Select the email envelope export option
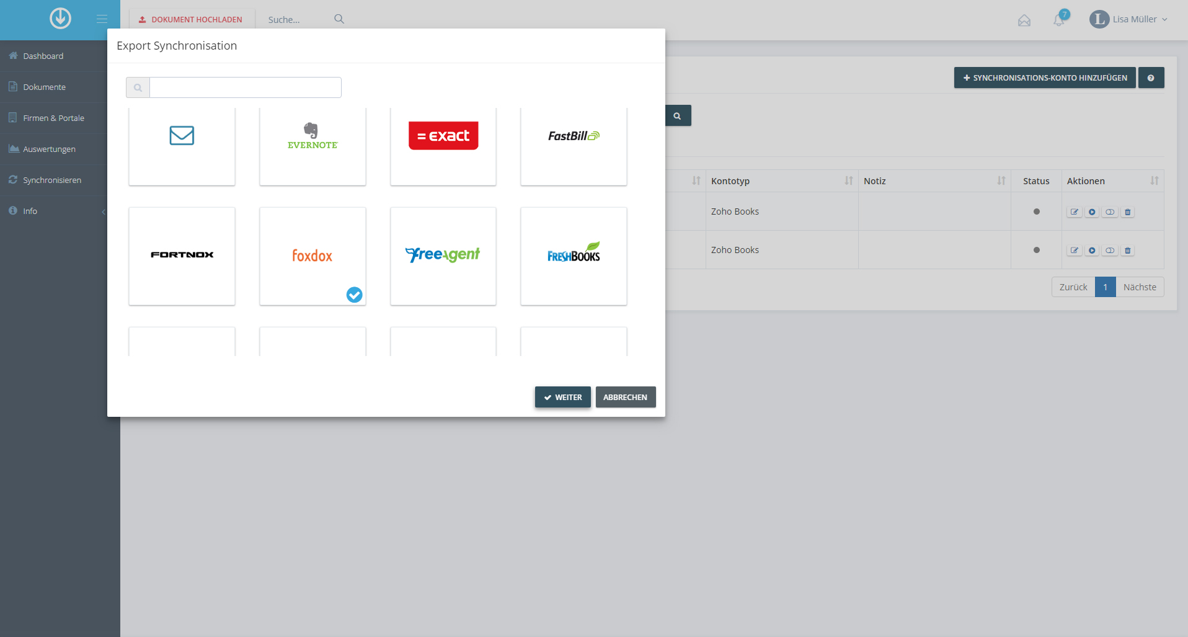1188x637 pixels. click(182, 145)
